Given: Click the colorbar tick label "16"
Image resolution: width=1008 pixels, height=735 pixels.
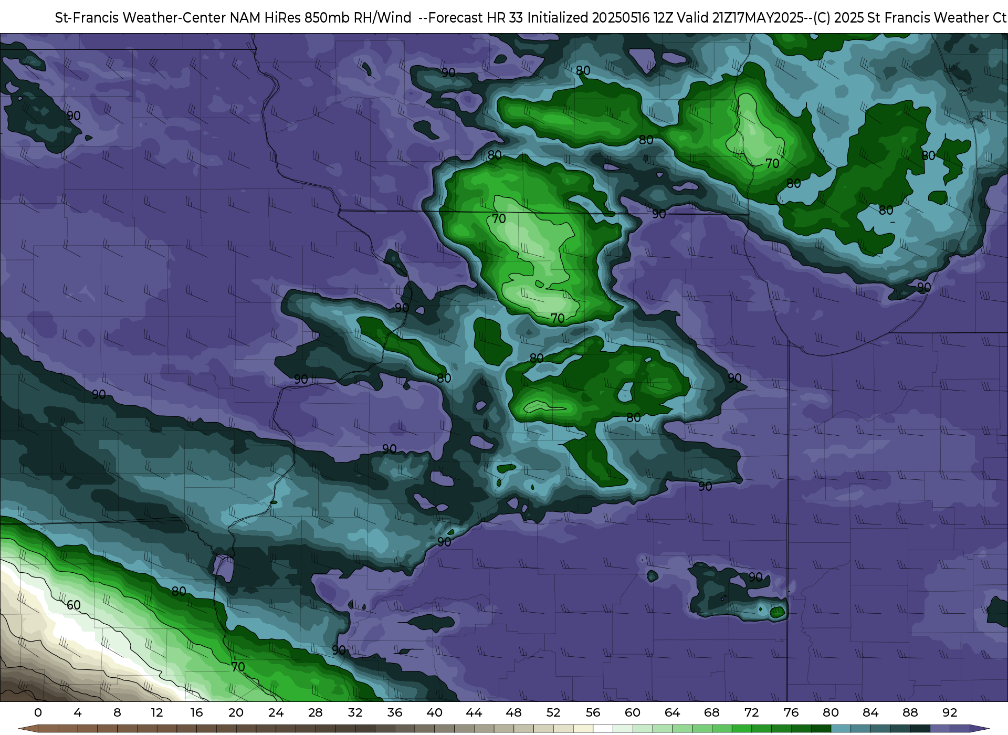Looking at the screenshot, I should pos(196,713).
